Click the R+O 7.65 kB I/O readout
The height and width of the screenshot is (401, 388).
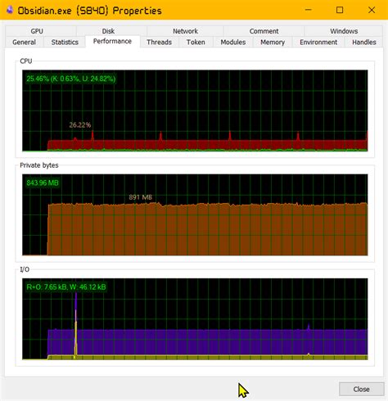point(66,287)
